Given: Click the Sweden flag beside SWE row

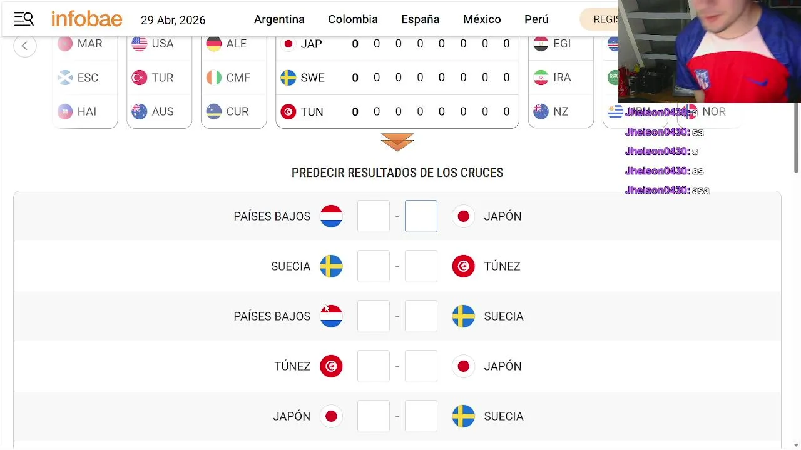Looking at the screenshot, I should click(x=288, y=77).
